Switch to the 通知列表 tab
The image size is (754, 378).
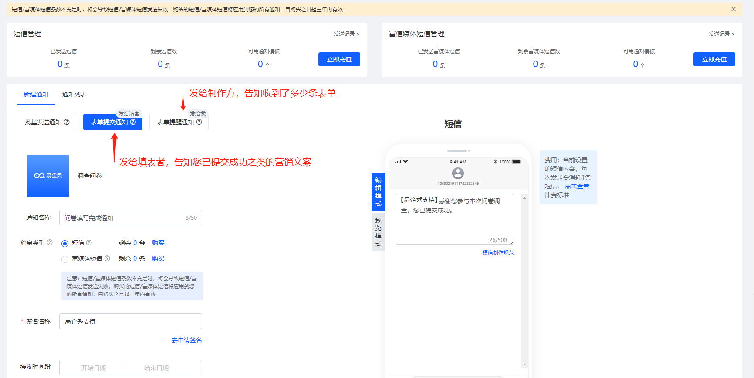pyautogui.click(x=74, y=94)
